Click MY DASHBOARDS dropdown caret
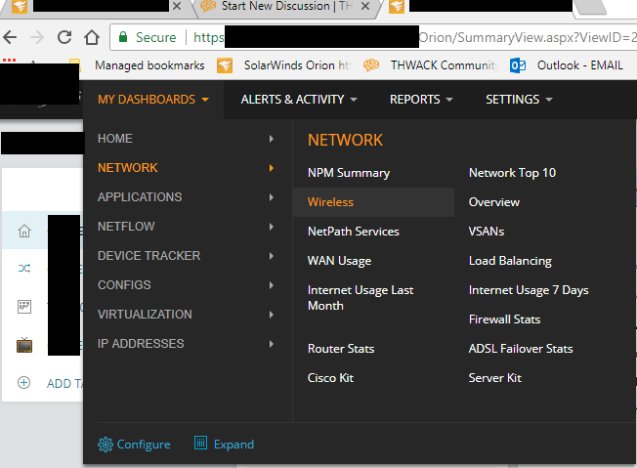This screenshot has width=637, height=468. click(x=205, y=100)
